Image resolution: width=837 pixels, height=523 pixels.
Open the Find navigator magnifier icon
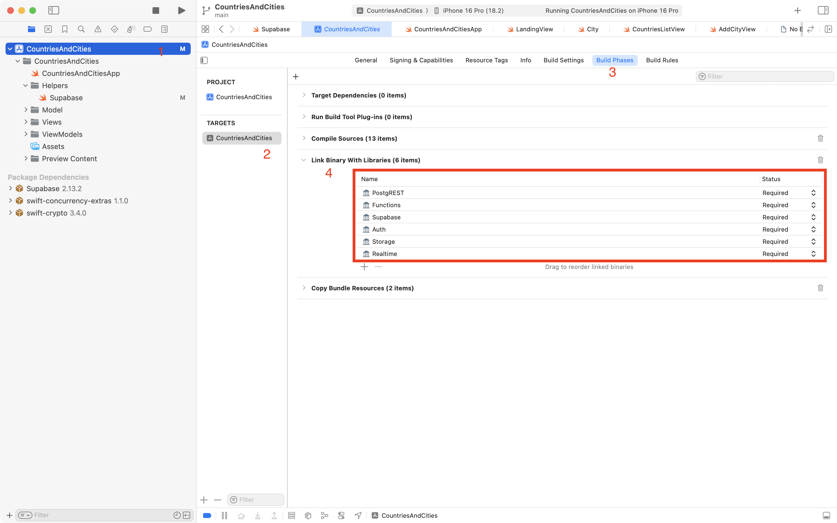(x=81, y=29)
